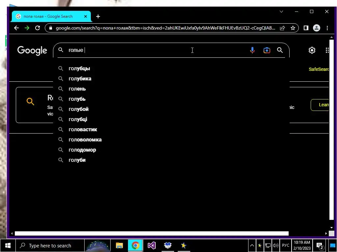Click the Google logo
Viewport: 337px width, 252px height.
pos(32,51)
